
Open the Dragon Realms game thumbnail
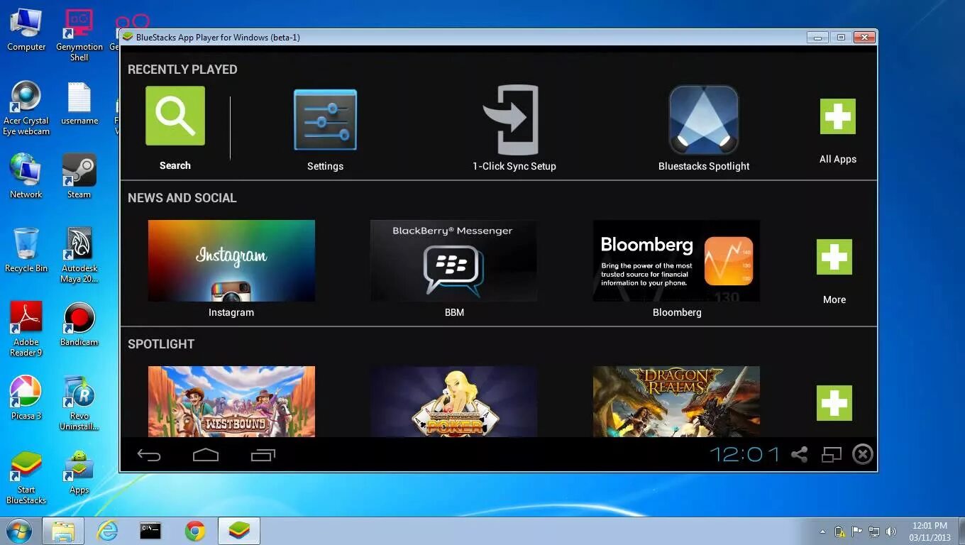[x=676, y=402]
